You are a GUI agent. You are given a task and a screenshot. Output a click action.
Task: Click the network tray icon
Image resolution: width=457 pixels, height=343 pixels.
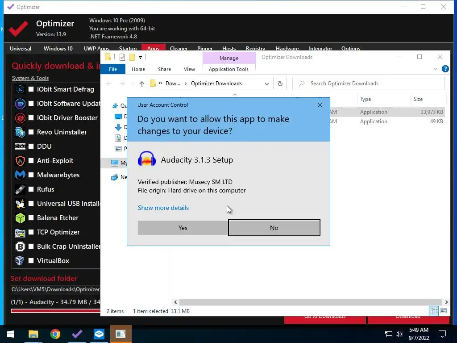click(x=389, y=334)
